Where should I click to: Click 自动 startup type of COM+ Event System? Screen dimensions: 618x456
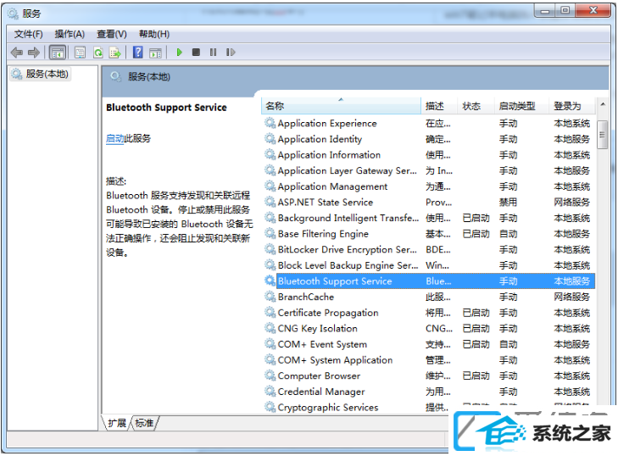tap(508, 344)
